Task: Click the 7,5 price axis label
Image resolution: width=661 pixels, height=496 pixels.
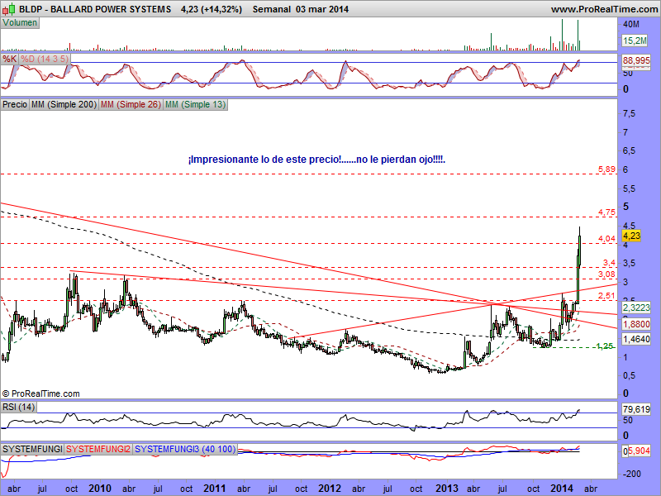Action: [x=629, y=114]
